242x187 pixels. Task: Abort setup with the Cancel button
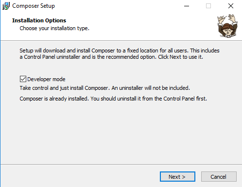(219, 177)
